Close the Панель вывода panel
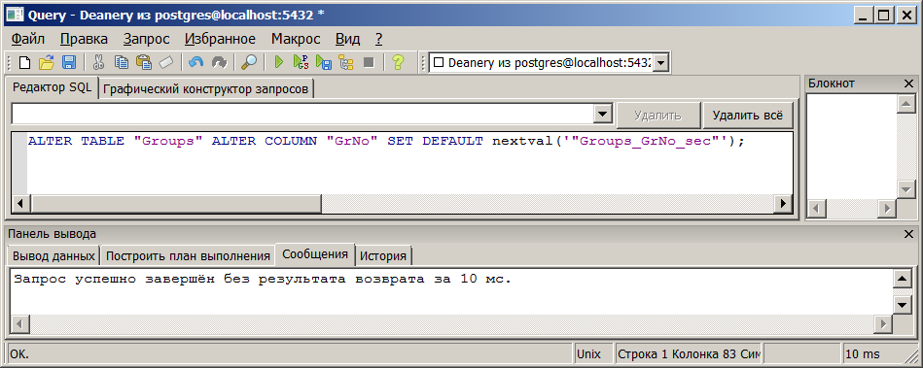Viewport: 923px width, 368px height. click(908, 234)
